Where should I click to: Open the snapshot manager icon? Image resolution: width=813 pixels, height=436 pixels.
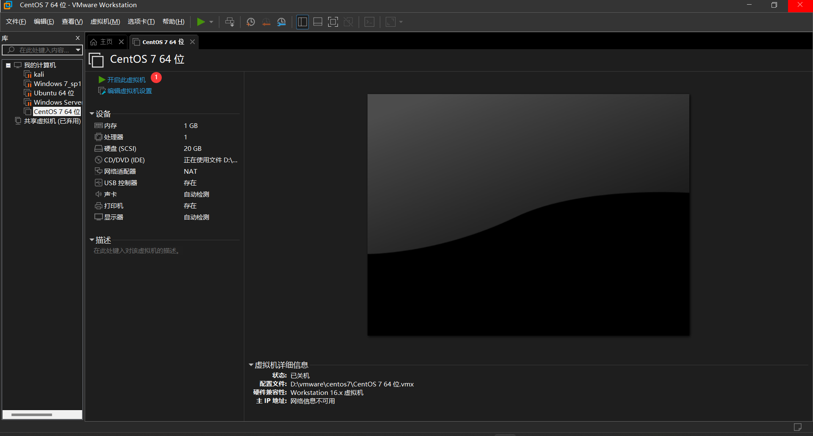point(282,22)
